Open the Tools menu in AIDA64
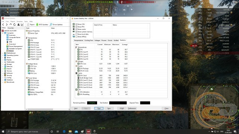 pyautogui.click(x=26, y=22)
